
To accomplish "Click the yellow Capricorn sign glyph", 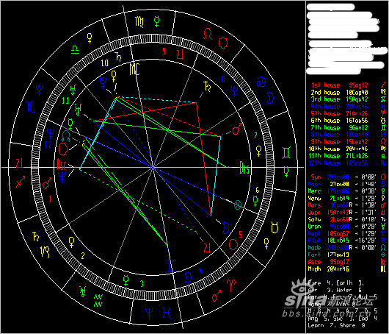I will pyautogui.click(x=45, y=252).
